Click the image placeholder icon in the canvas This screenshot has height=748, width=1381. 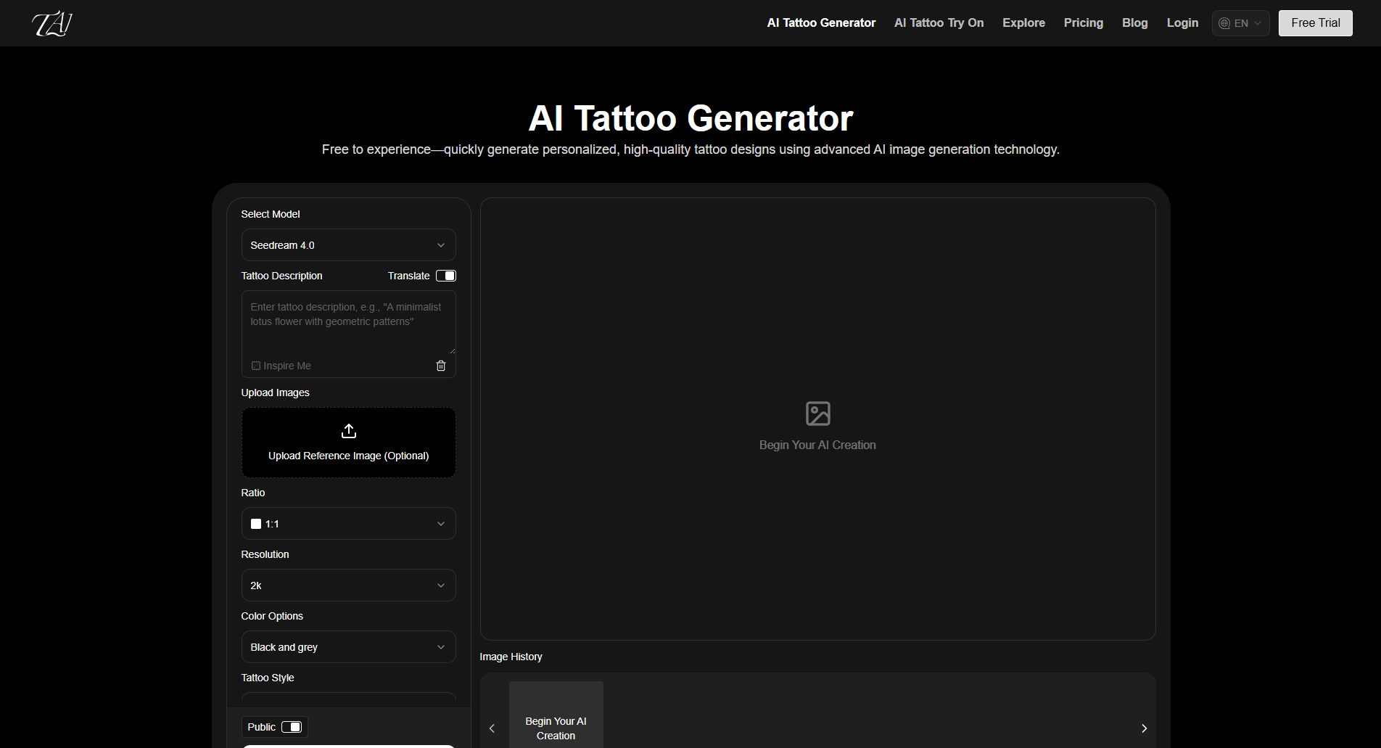click(x=817, y=412)
